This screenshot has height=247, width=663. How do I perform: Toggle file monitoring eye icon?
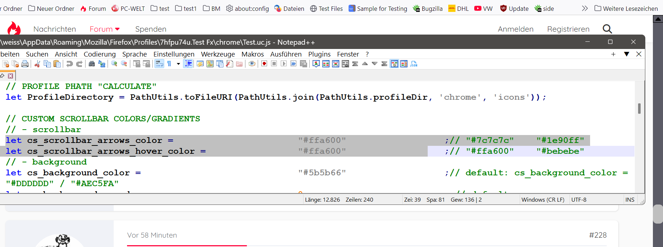pos(252,64)
